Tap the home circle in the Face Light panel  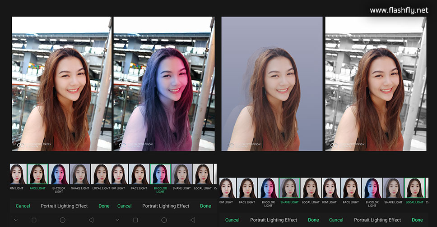click(x=63, y=220)
